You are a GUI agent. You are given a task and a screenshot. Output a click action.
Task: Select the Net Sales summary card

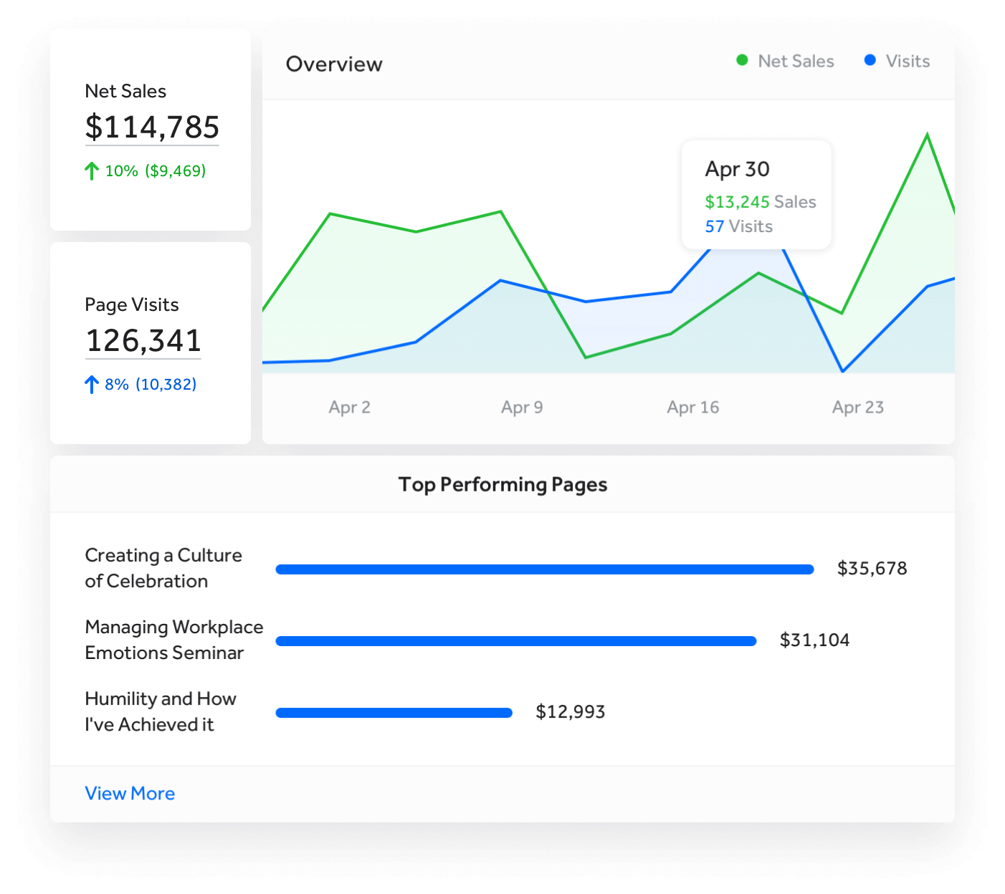point(151,129)
